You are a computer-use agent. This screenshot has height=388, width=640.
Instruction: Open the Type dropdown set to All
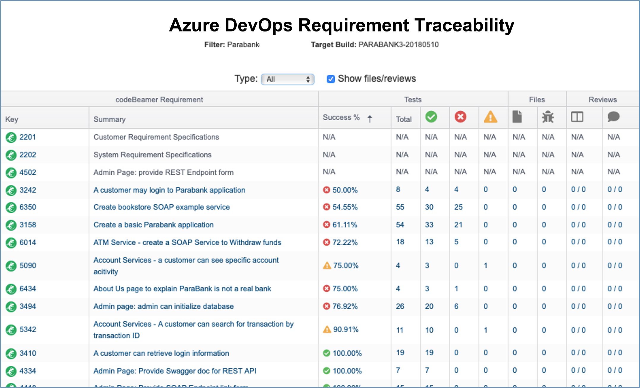[287, 79]
